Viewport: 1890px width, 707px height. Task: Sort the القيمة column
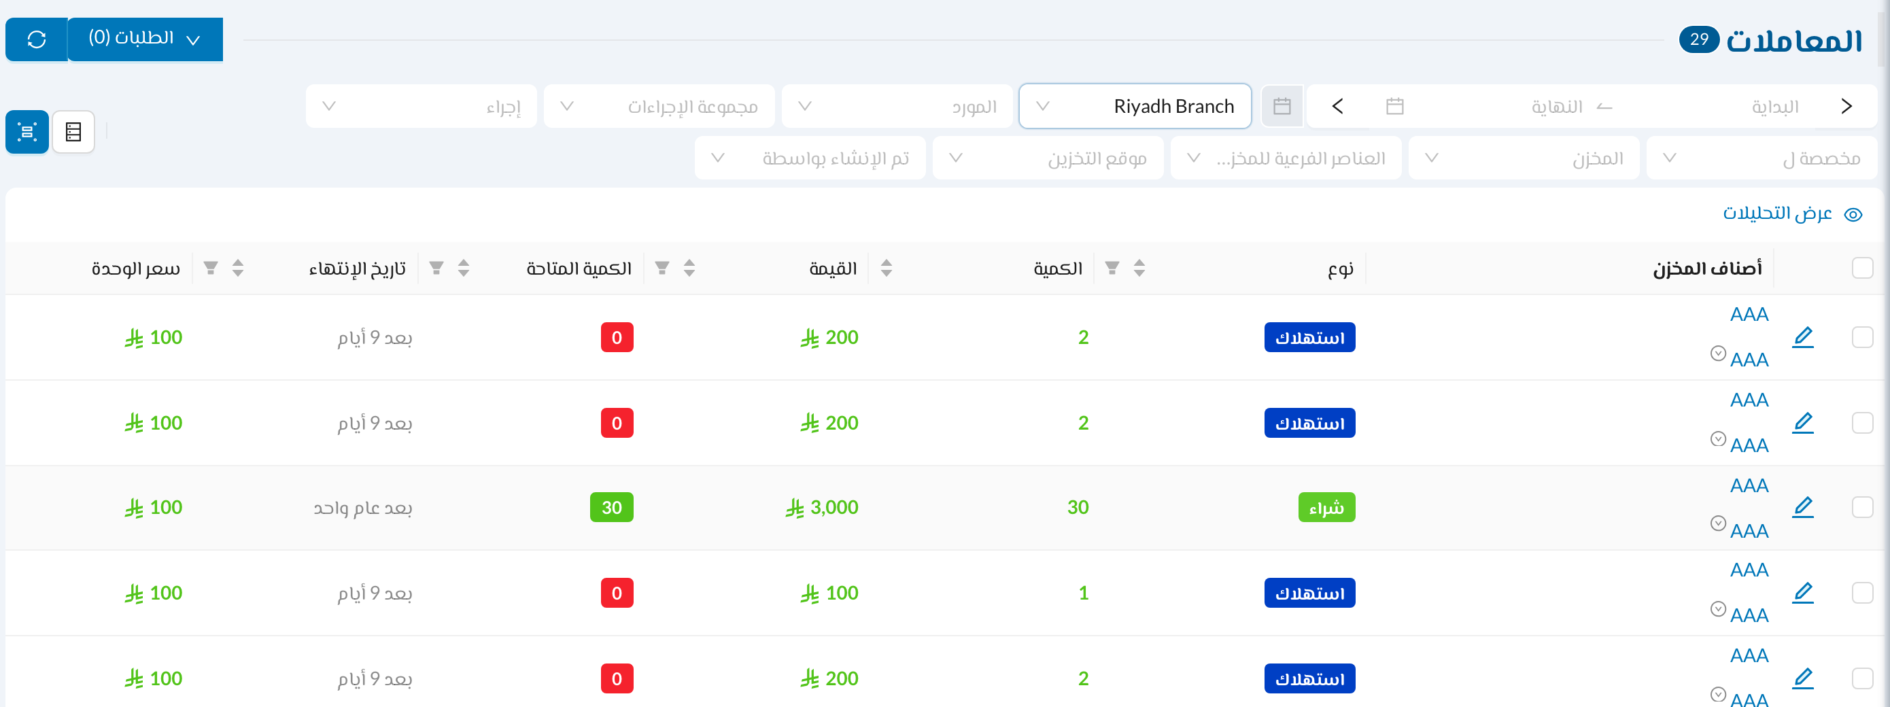coord(887,268)
